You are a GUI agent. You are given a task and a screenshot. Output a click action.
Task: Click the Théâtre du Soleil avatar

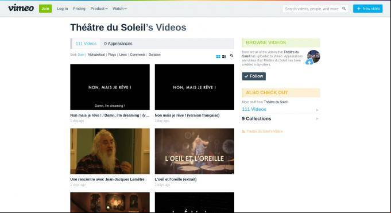coord(313,56)
